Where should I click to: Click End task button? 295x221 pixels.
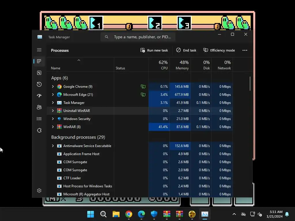[186, 50]
